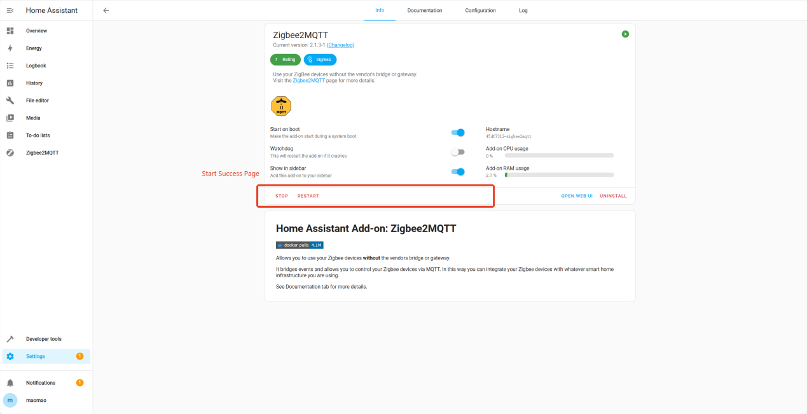807x414 pixels.
Task: Open the Energy lightning bolt icon
Action: click(10, 48)
